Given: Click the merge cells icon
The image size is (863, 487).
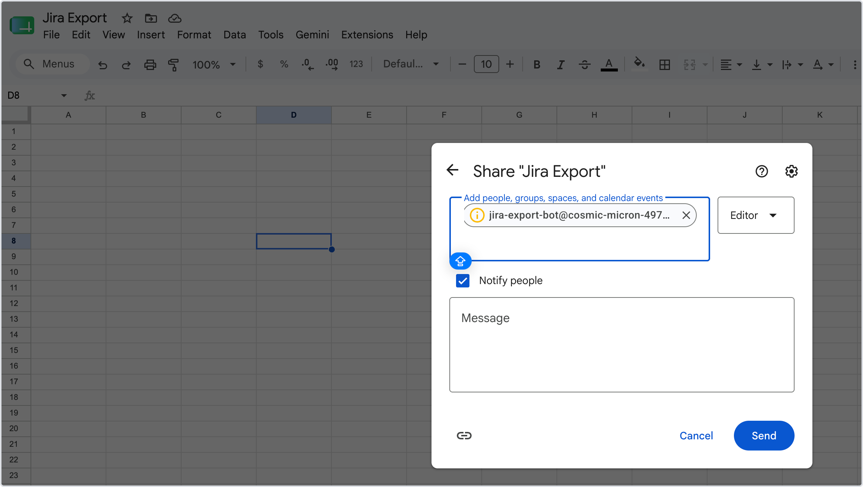Looking at the screenshot, I should (689, 65).
